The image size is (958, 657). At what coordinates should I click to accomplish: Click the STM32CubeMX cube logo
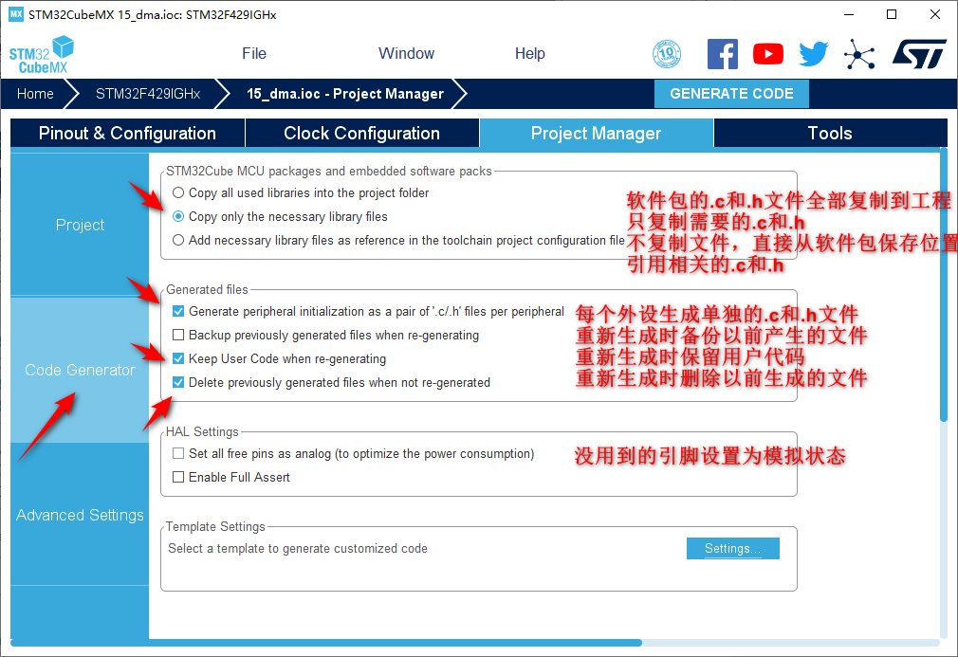(42, 55)
